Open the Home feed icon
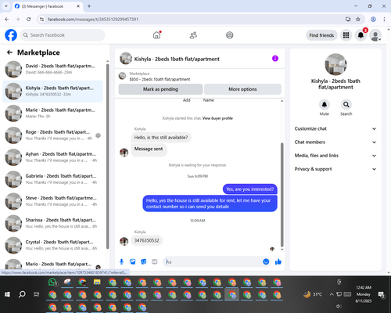This screenshot has height=313, width=391. [x=156, y=35]
